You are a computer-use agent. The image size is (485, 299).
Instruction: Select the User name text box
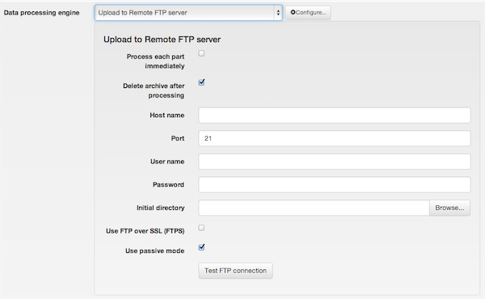click(x=335, y=162)
